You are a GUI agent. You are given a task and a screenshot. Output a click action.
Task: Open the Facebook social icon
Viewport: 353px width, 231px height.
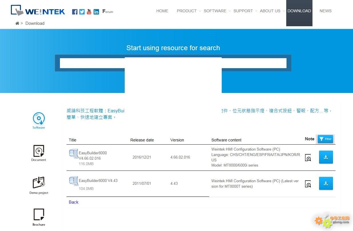tap(75, 12)
